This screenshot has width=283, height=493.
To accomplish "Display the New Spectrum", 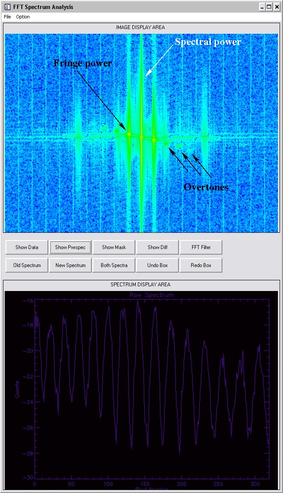I will point(70,265).
